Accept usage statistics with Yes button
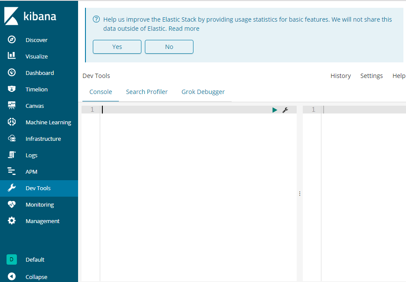The image size is (406, 282). (117, 47)
